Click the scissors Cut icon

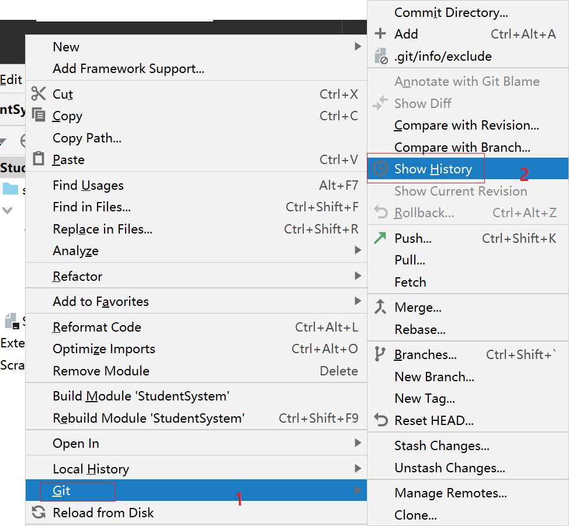39,94
